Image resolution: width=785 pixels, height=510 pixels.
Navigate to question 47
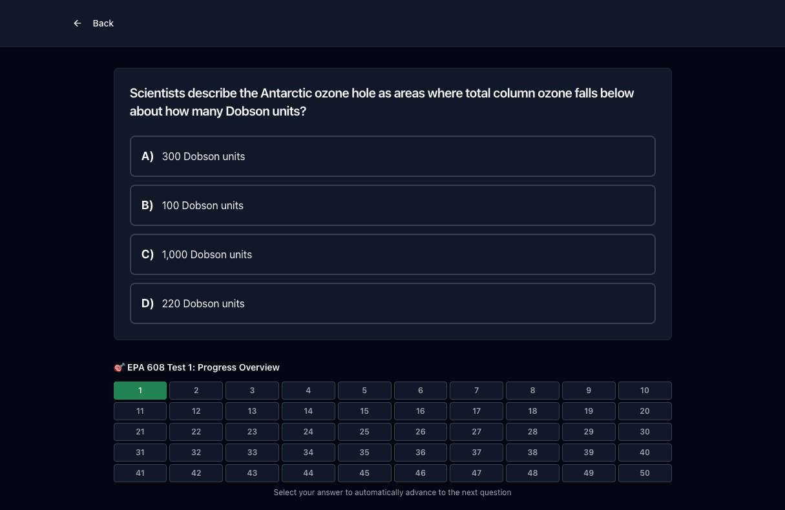pyautogui.click(x=477, y=473)
